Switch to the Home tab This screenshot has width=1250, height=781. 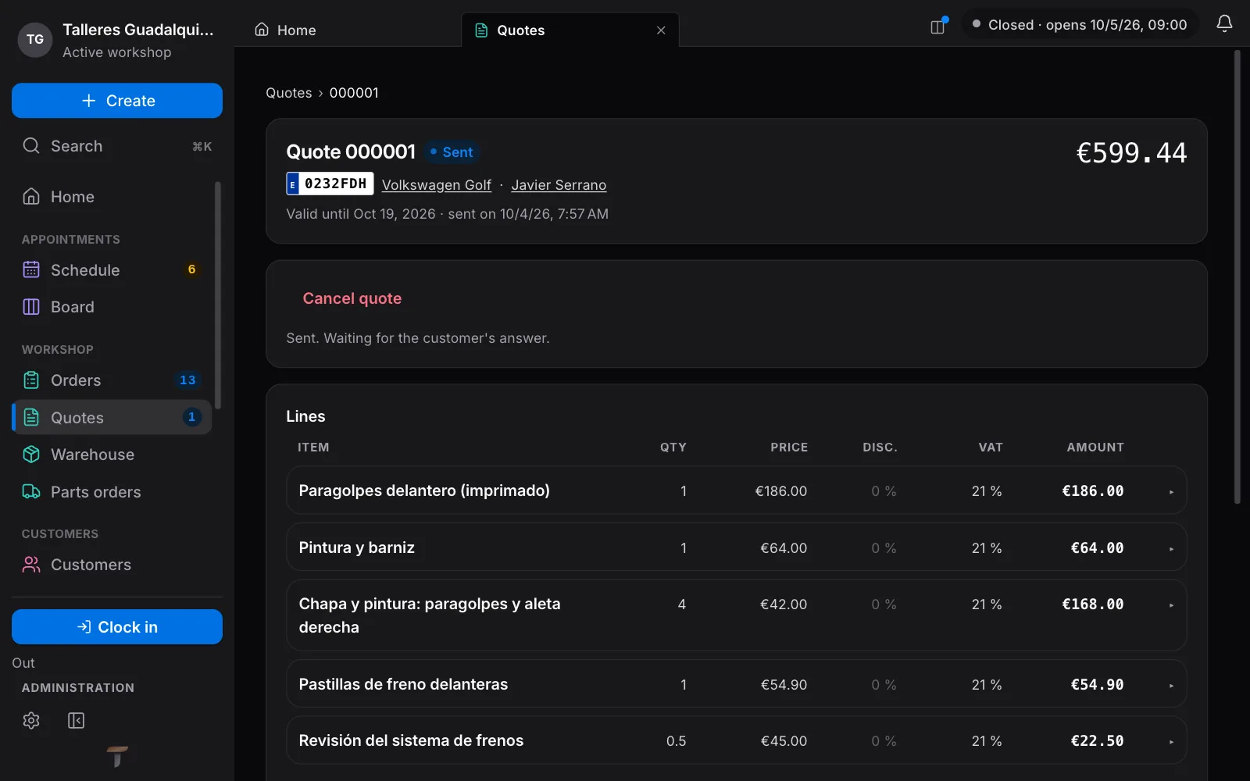click(285, 30)
